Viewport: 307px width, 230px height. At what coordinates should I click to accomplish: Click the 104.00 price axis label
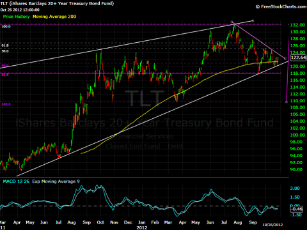(297, 121)
